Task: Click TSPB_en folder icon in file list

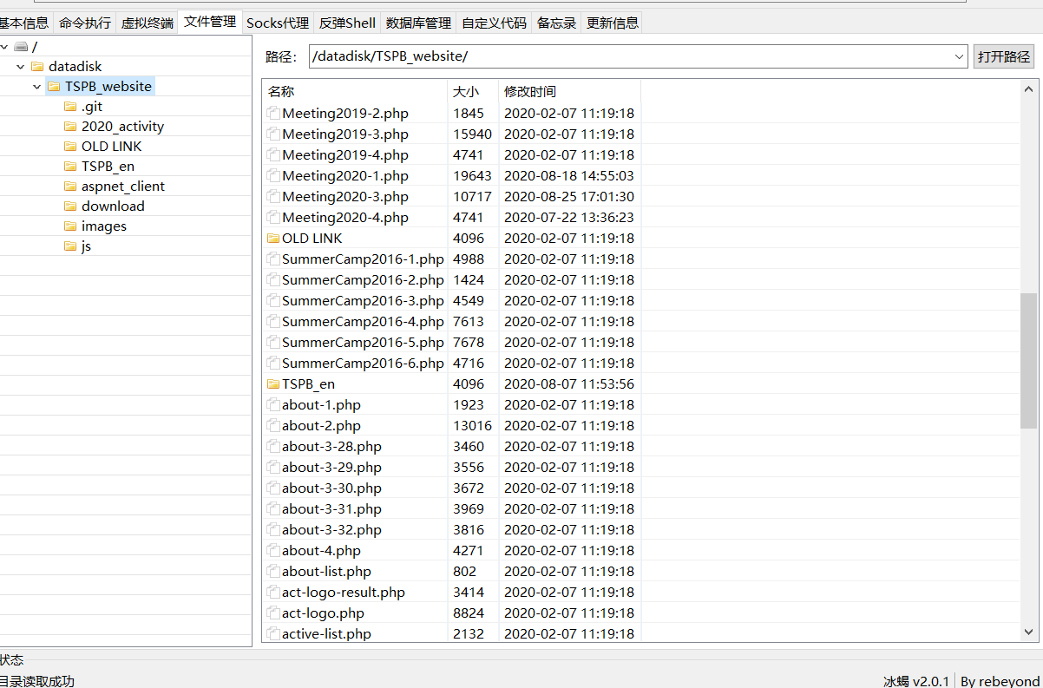Action: tap(273, 383)
